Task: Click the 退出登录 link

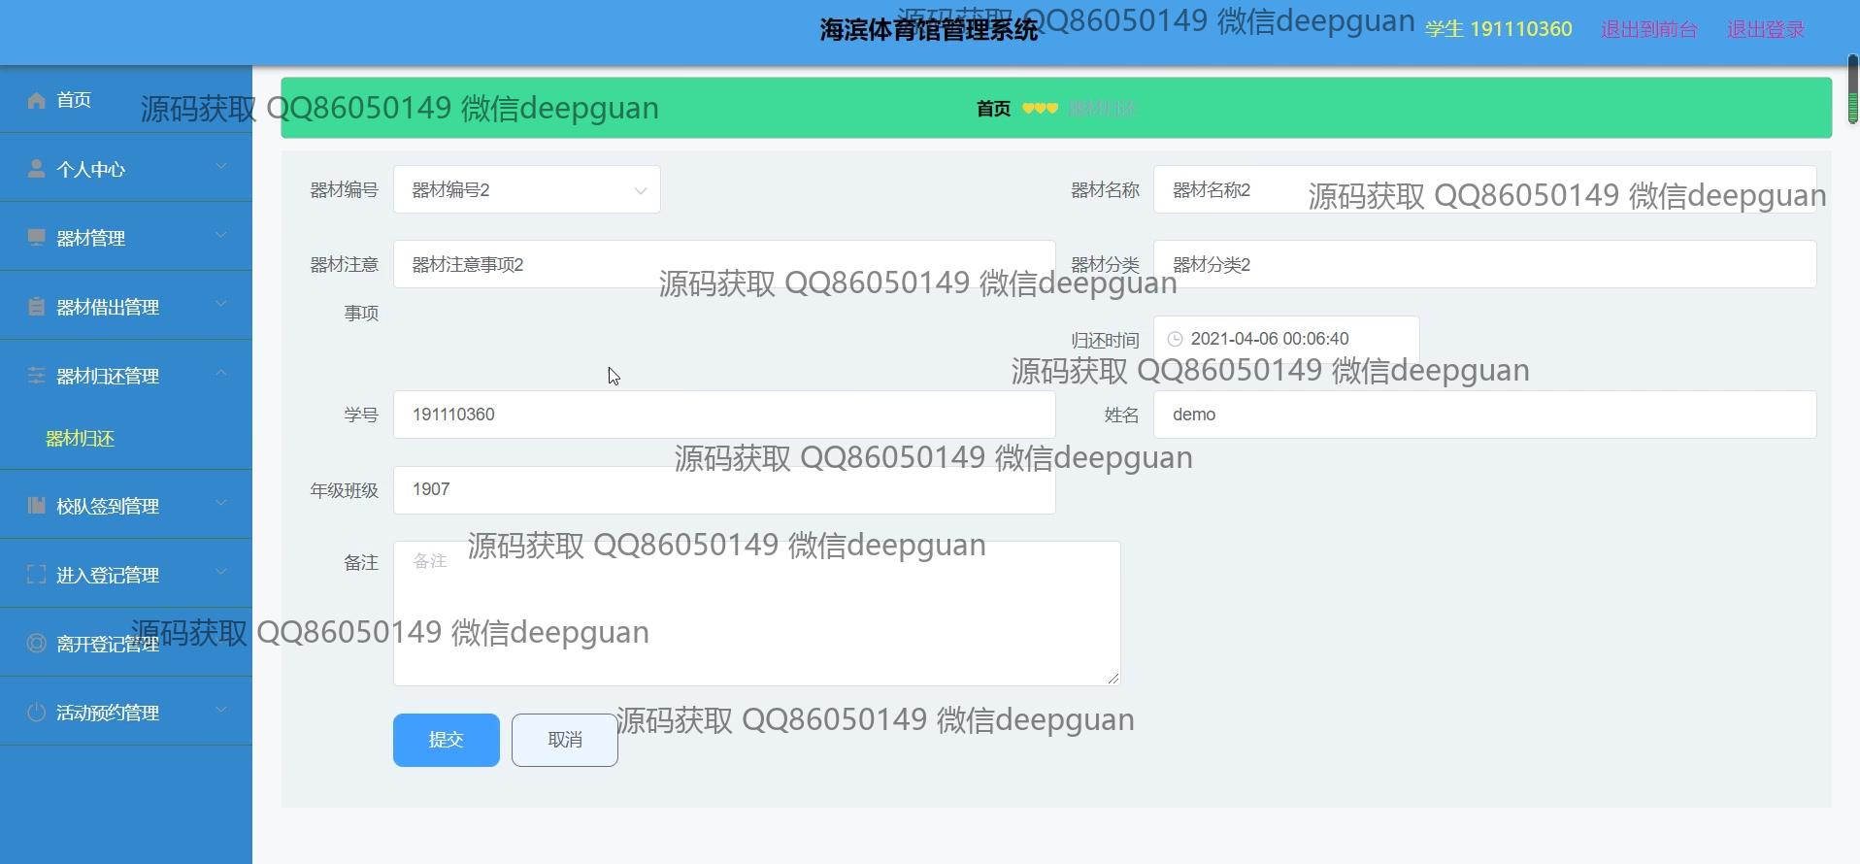Action: tap(1766, 30)
